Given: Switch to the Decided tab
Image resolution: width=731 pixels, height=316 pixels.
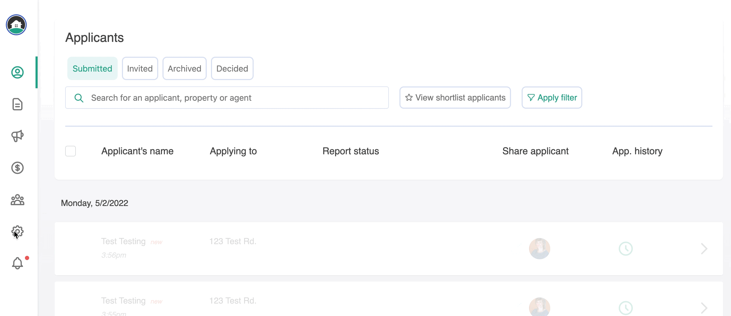Looking at the screenshot, I should coord(232,68).
